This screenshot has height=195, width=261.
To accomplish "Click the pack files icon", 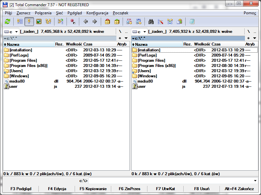I will (107, 21).
